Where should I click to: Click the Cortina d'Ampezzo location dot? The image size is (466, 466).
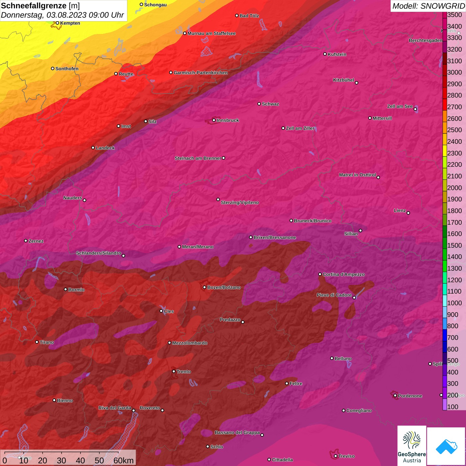320,274
